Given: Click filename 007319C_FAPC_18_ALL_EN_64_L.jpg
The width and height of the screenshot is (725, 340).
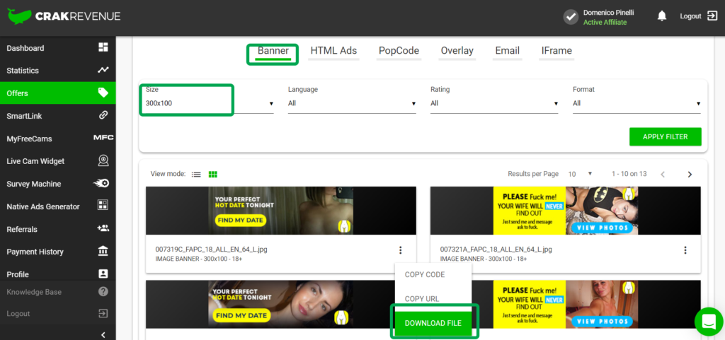Looking at the screenshot, I should [211, 249].
